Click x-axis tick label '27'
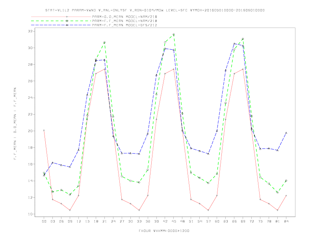This screenshot has width=312, height=241. tap(122, 221)
